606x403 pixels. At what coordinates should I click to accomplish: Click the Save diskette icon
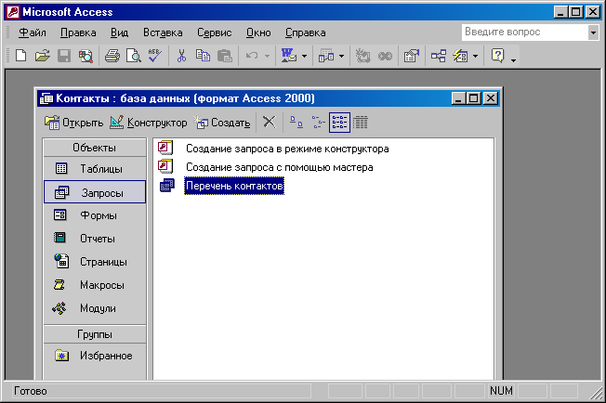tap(64, 56)
